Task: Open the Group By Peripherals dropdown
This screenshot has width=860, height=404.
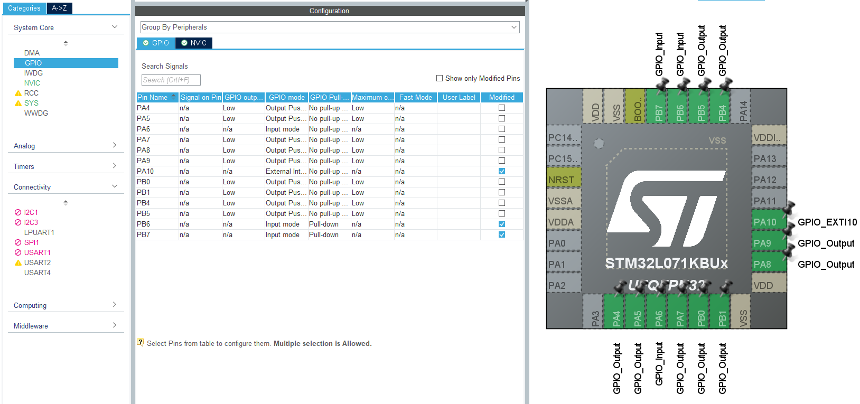Action: (x=330, y=27)
